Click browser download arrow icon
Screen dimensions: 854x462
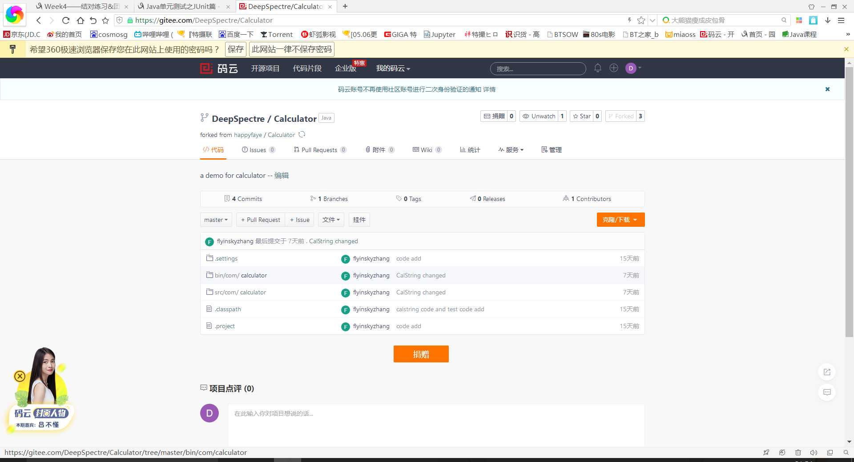point(827,20)
